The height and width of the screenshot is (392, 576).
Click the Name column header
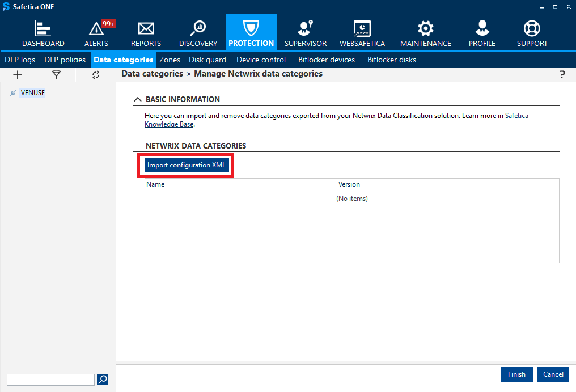[240, 184]
